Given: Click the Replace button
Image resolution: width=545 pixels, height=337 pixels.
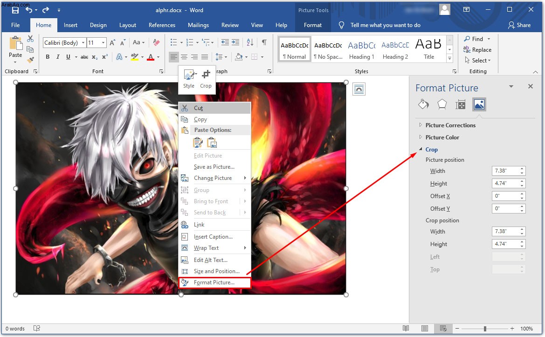Looking at the screenshot, I should (477, 50).
